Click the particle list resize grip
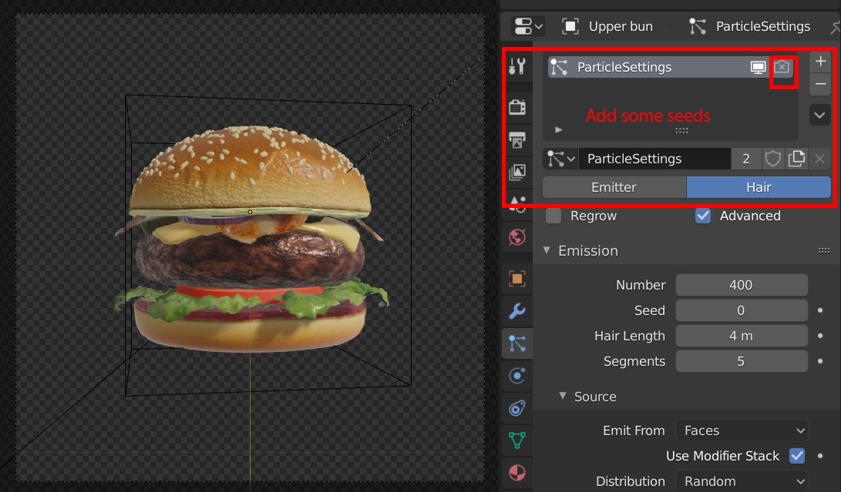 pos(681,131)
